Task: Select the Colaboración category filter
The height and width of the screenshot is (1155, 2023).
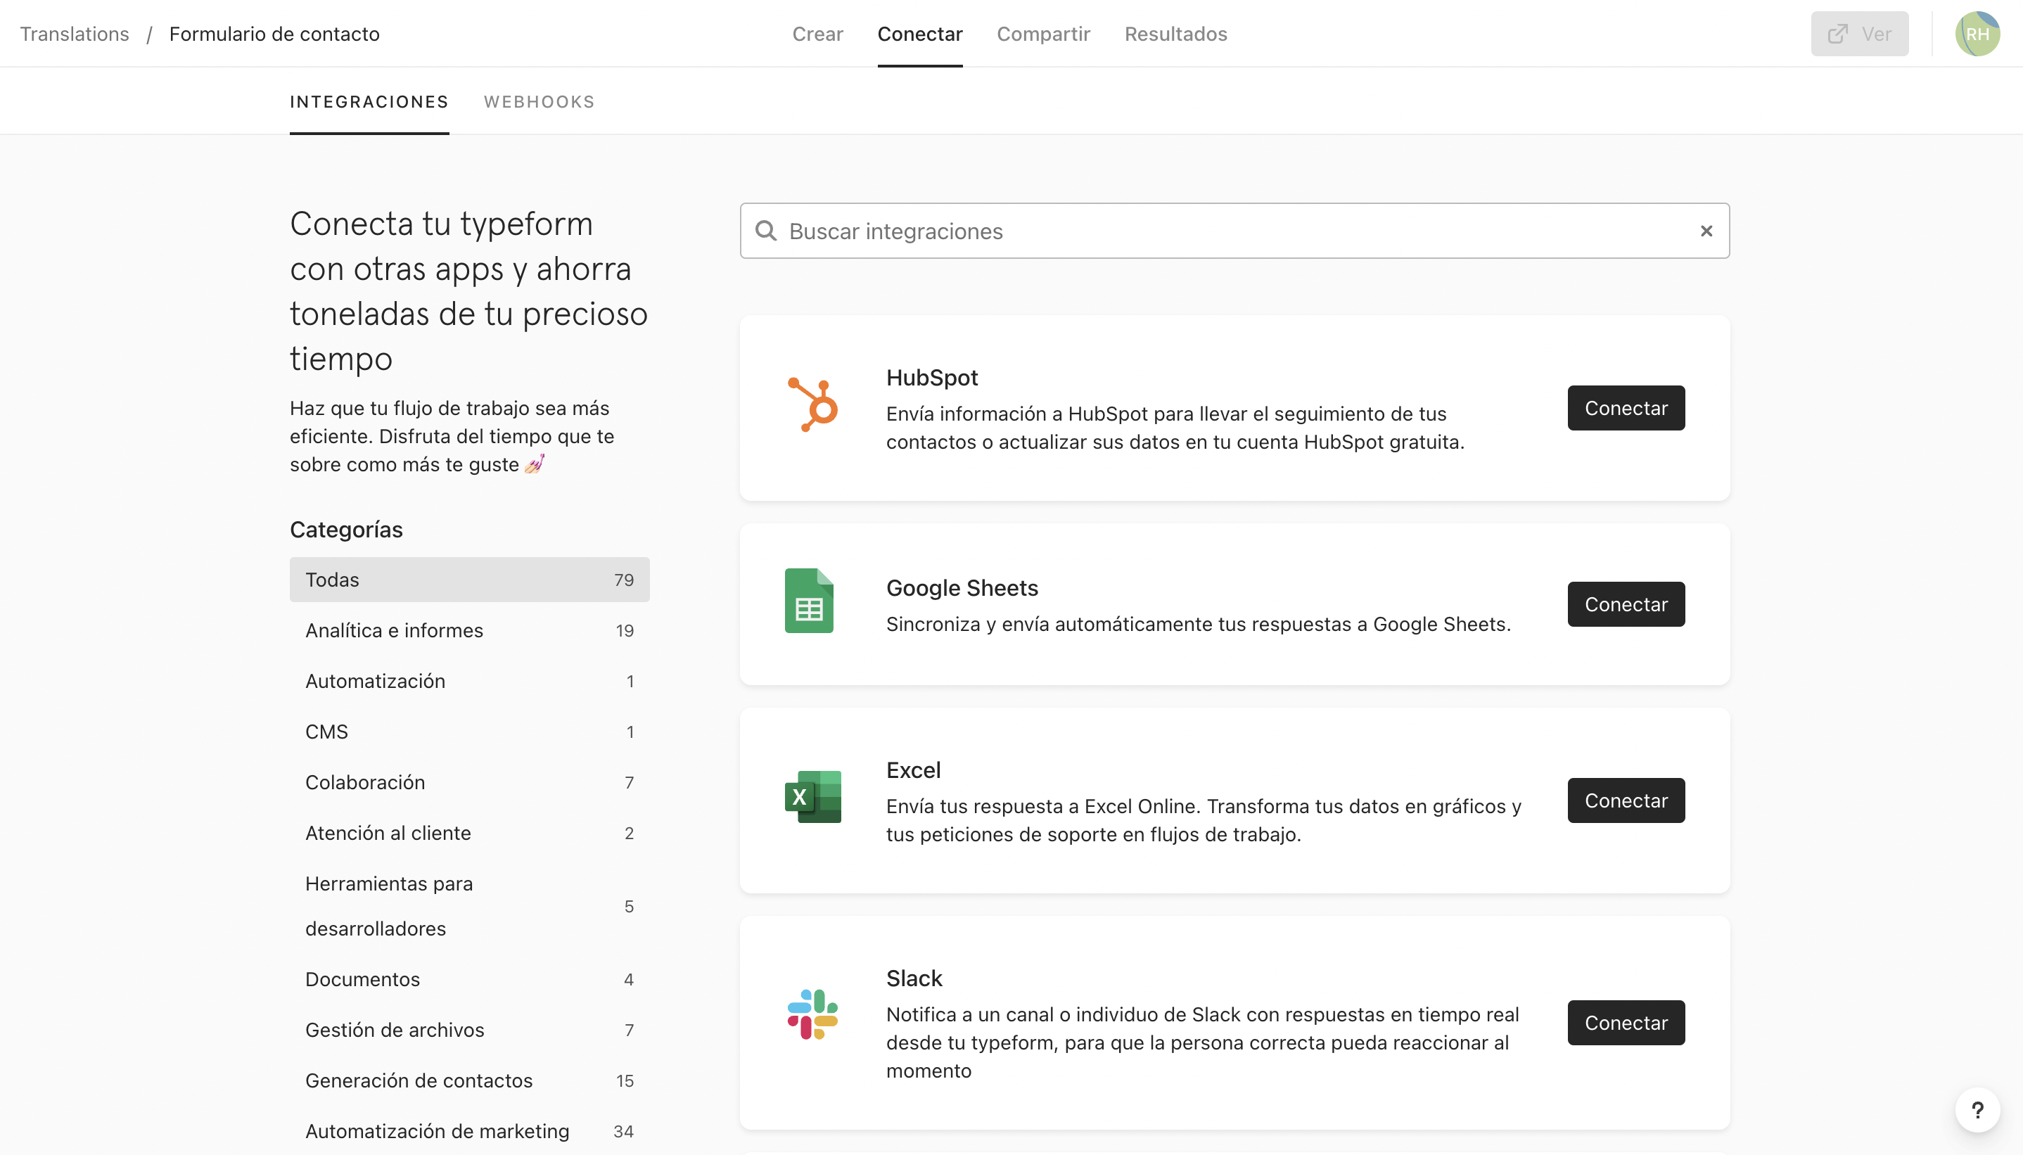Action: pyautogui.click(x=365, y=781)
